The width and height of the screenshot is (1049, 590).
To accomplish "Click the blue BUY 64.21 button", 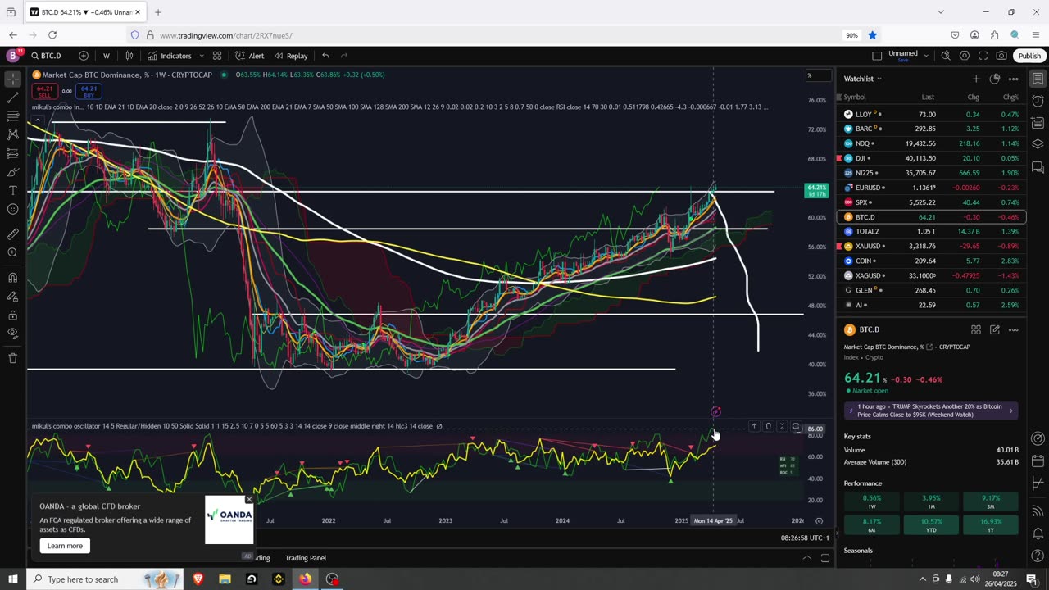I will coord(89,90).
